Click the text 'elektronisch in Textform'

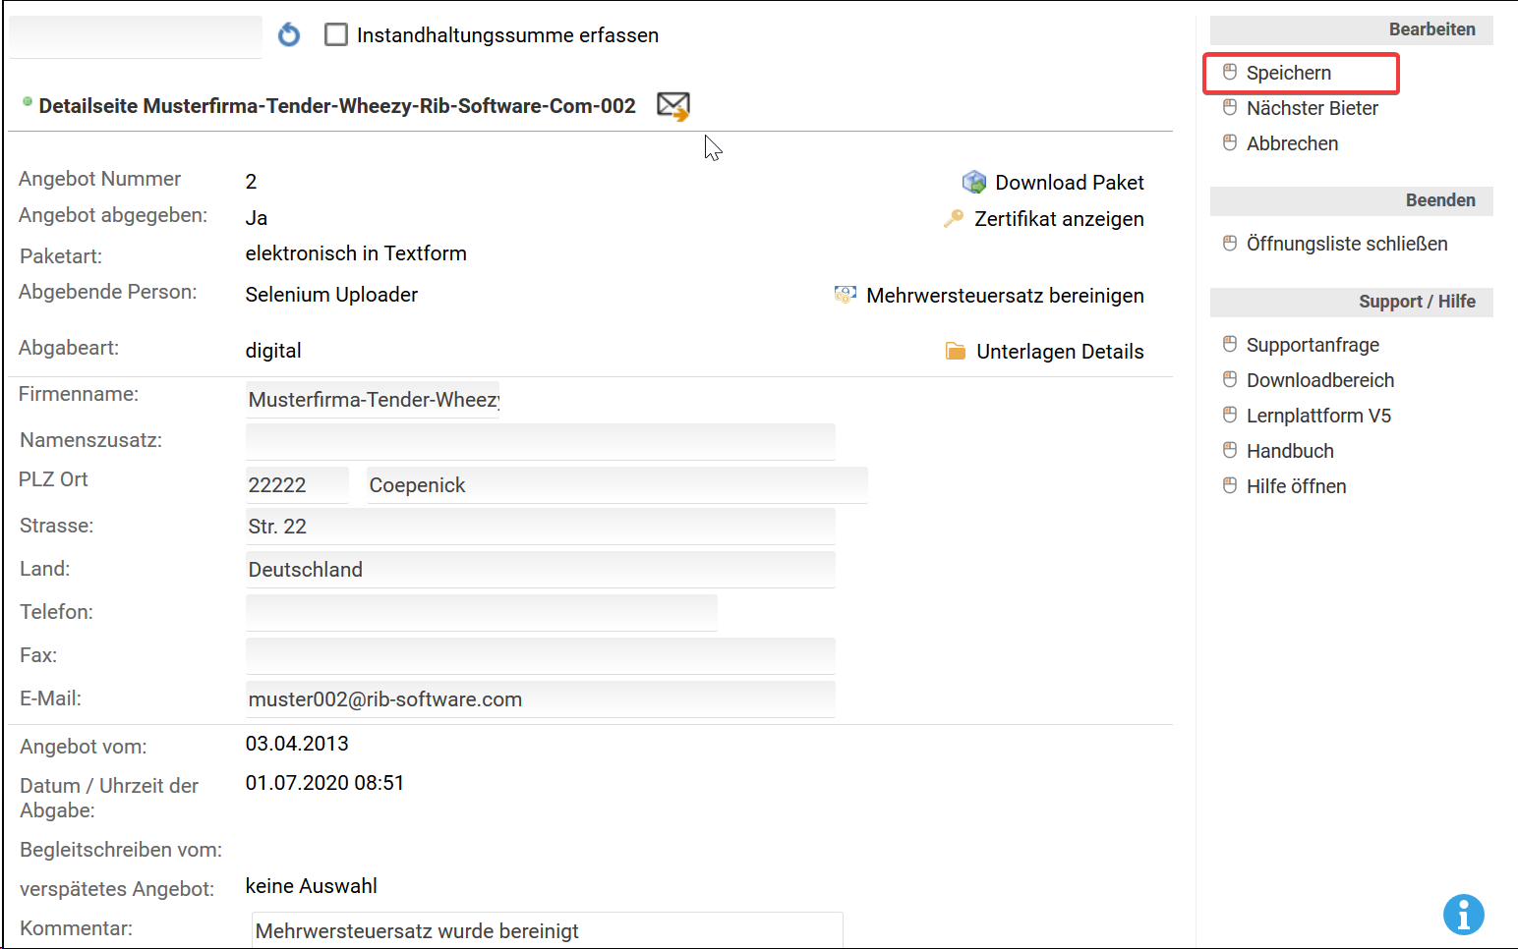(x=356, y=253)
